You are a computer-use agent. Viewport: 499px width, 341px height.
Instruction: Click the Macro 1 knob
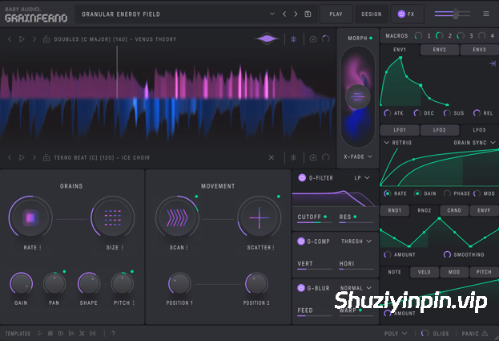[x=418, y=35]
